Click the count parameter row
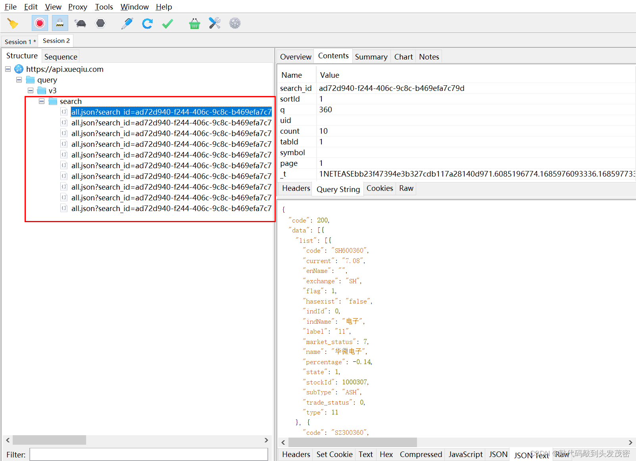The height and width of the screenshot is (461, 636). point(456,131)
